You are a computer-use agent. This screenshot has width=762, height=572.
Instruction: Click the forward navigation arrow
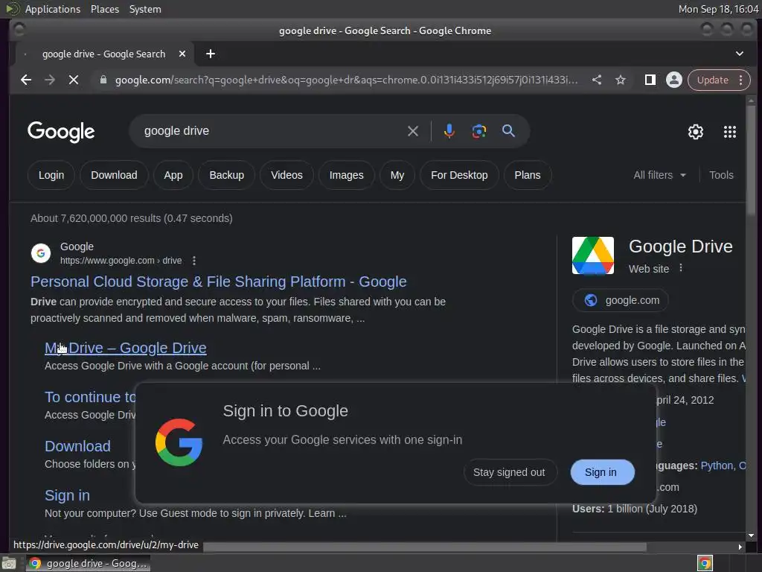(50, 80)
